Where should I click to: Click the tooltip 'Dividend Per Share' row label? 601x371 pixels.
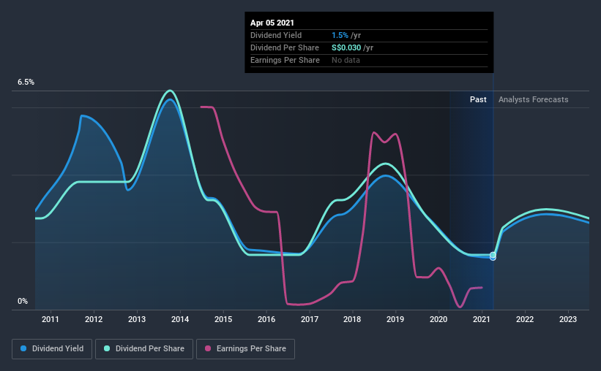coord(285,47)
